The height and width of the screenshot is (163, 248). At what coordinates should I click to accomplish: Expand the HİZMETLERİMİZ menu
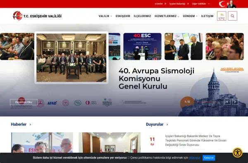[167, 16]
